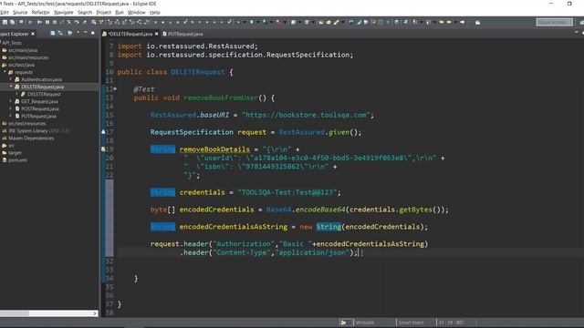Select DELETERequest class under DELETERequest.java
The height and width of the screenshot is (328, 584).
pyautogui.click(x=44, y=94)
